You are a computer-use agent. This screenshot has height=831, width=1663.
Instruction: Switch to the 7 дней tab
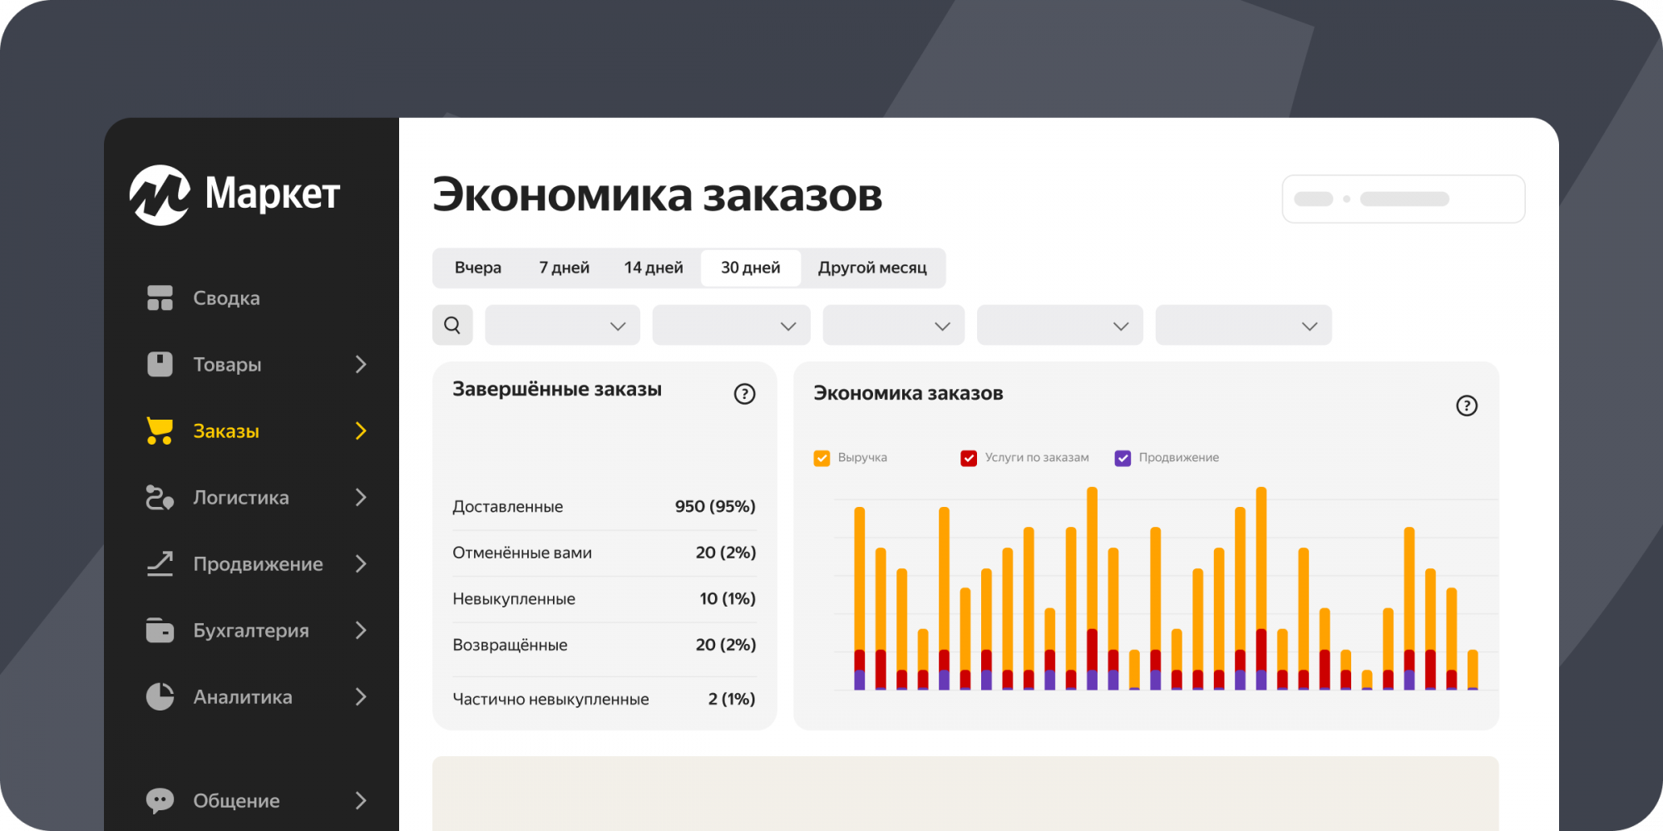(564, 268)
